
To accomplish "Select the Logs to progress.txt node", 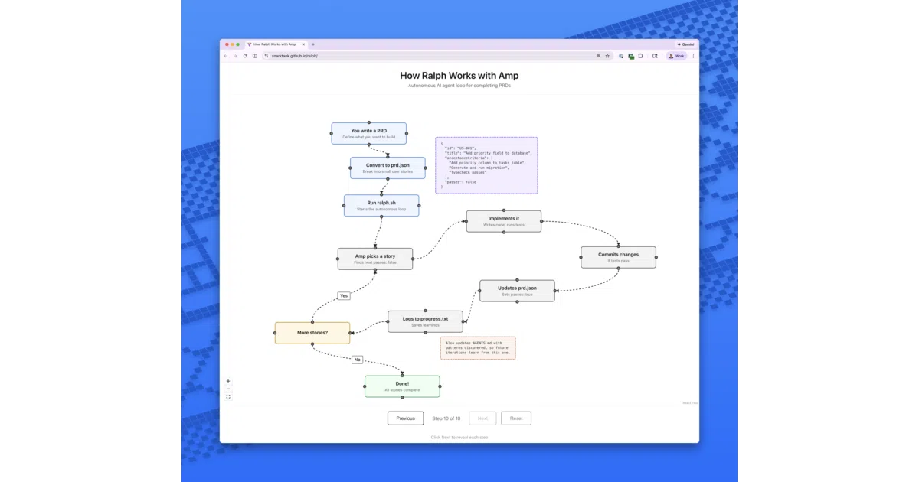I will tap(426, 321).
